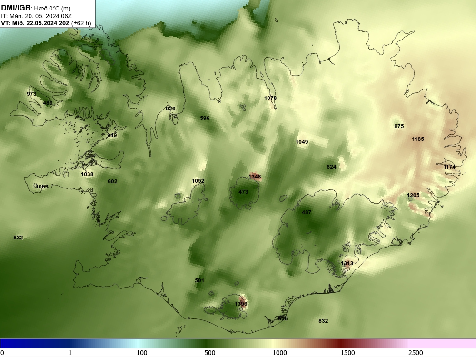Pick the 596 height label
The height and width of the screenshot is (357, 476).
[x=205, y=118]
